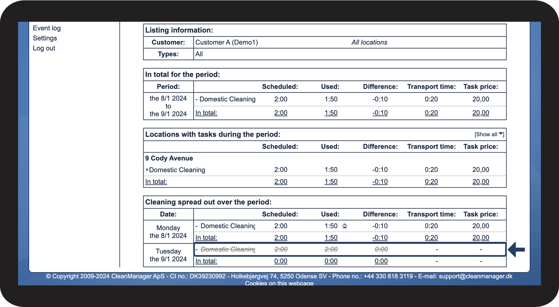Click the 'Tuesday the 9/1 2024' date cell
Viewport: 559px width, 307px height.
168,255
